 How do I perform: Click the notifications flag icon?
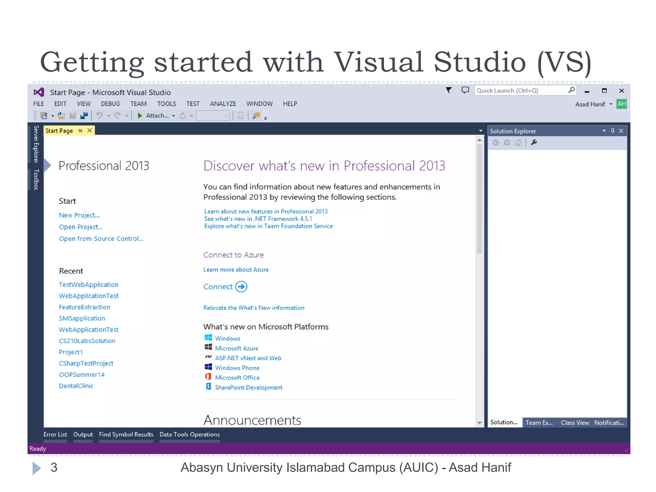coord(449,90)
